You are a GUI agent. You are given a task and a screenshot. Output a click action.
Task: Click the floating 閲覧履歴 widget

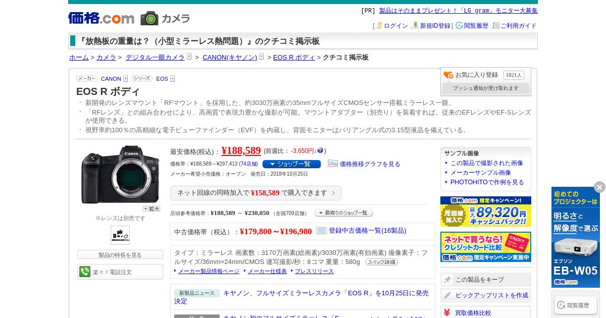tap(576, 305)
